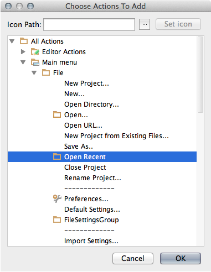Expand the Editor Actions node
The height and width of the screenshot is (272, 211).
click(x=23, y=52)
